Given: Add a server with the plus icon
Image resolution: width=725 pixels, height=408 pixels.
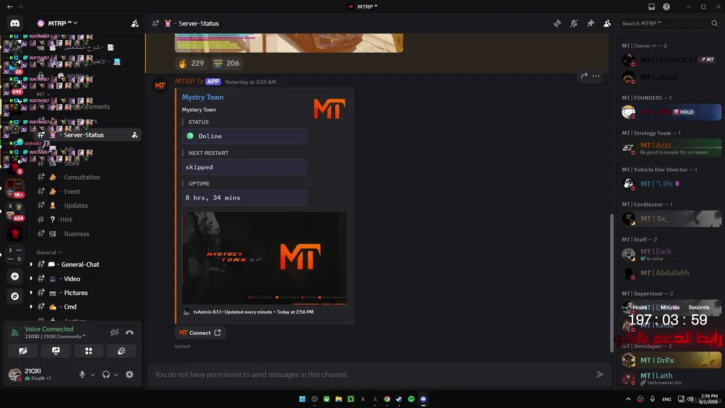Looking at the screenshot, I should 15,277.
